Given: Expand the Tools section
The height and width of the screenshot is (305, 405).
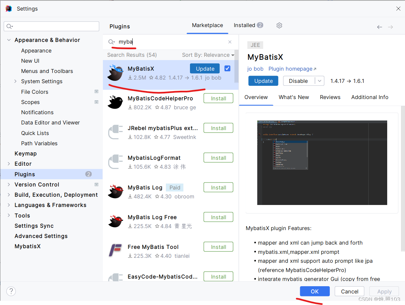Looking at the screenshot, I should point(9,216).
